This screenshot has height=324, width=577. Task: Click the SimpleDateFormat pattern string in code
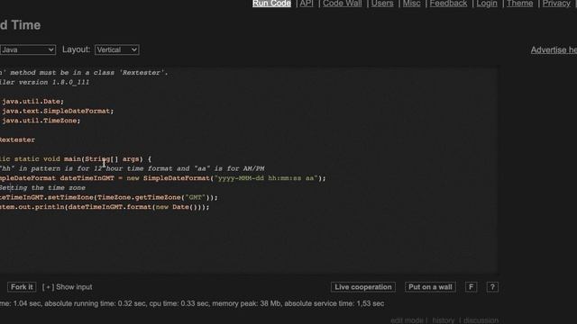(x=266, y=178)
